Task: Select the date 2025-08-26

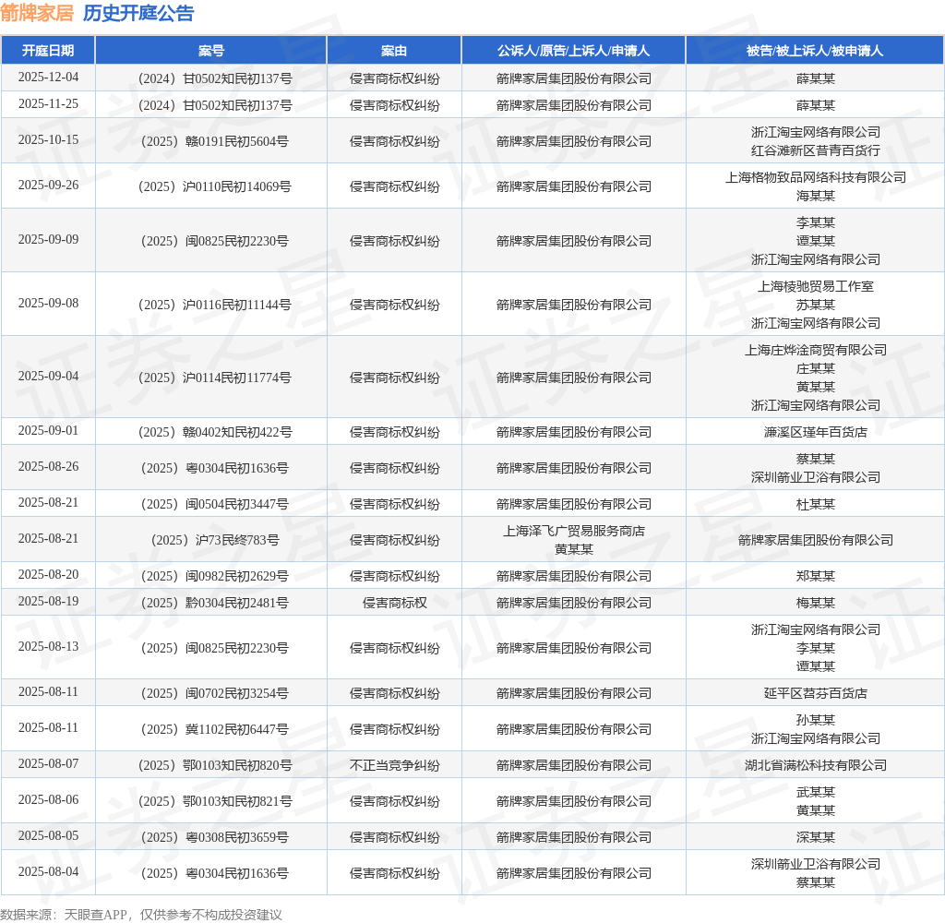Action: pyautogui.click(x=48, y=467)
